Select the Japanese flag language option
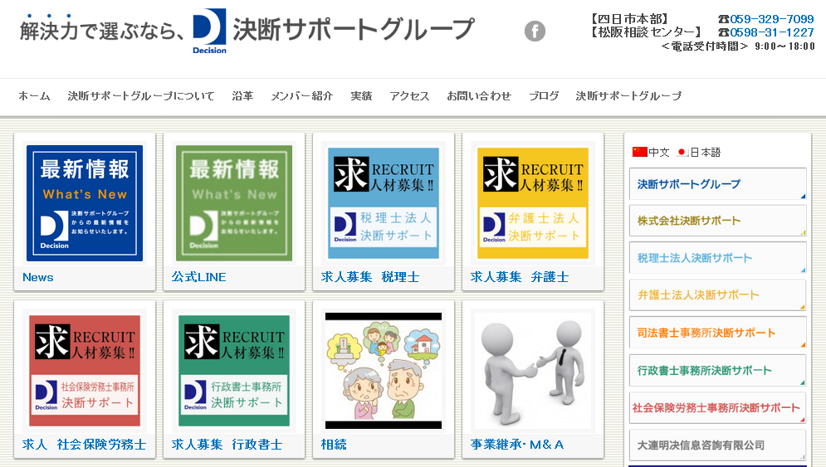The width and height of the screenshot is (826, 467). click(x=682, y=153)
